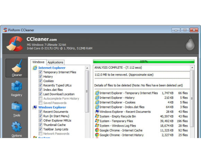Click the CCleaner.com header title
Viewport: 201px width, 163px height.
(x=42, y=39)
